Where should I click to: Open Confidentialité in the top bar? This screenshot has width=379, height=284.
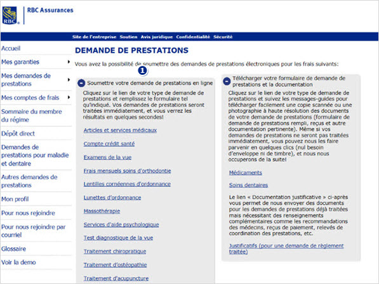(x=193, y=37)
